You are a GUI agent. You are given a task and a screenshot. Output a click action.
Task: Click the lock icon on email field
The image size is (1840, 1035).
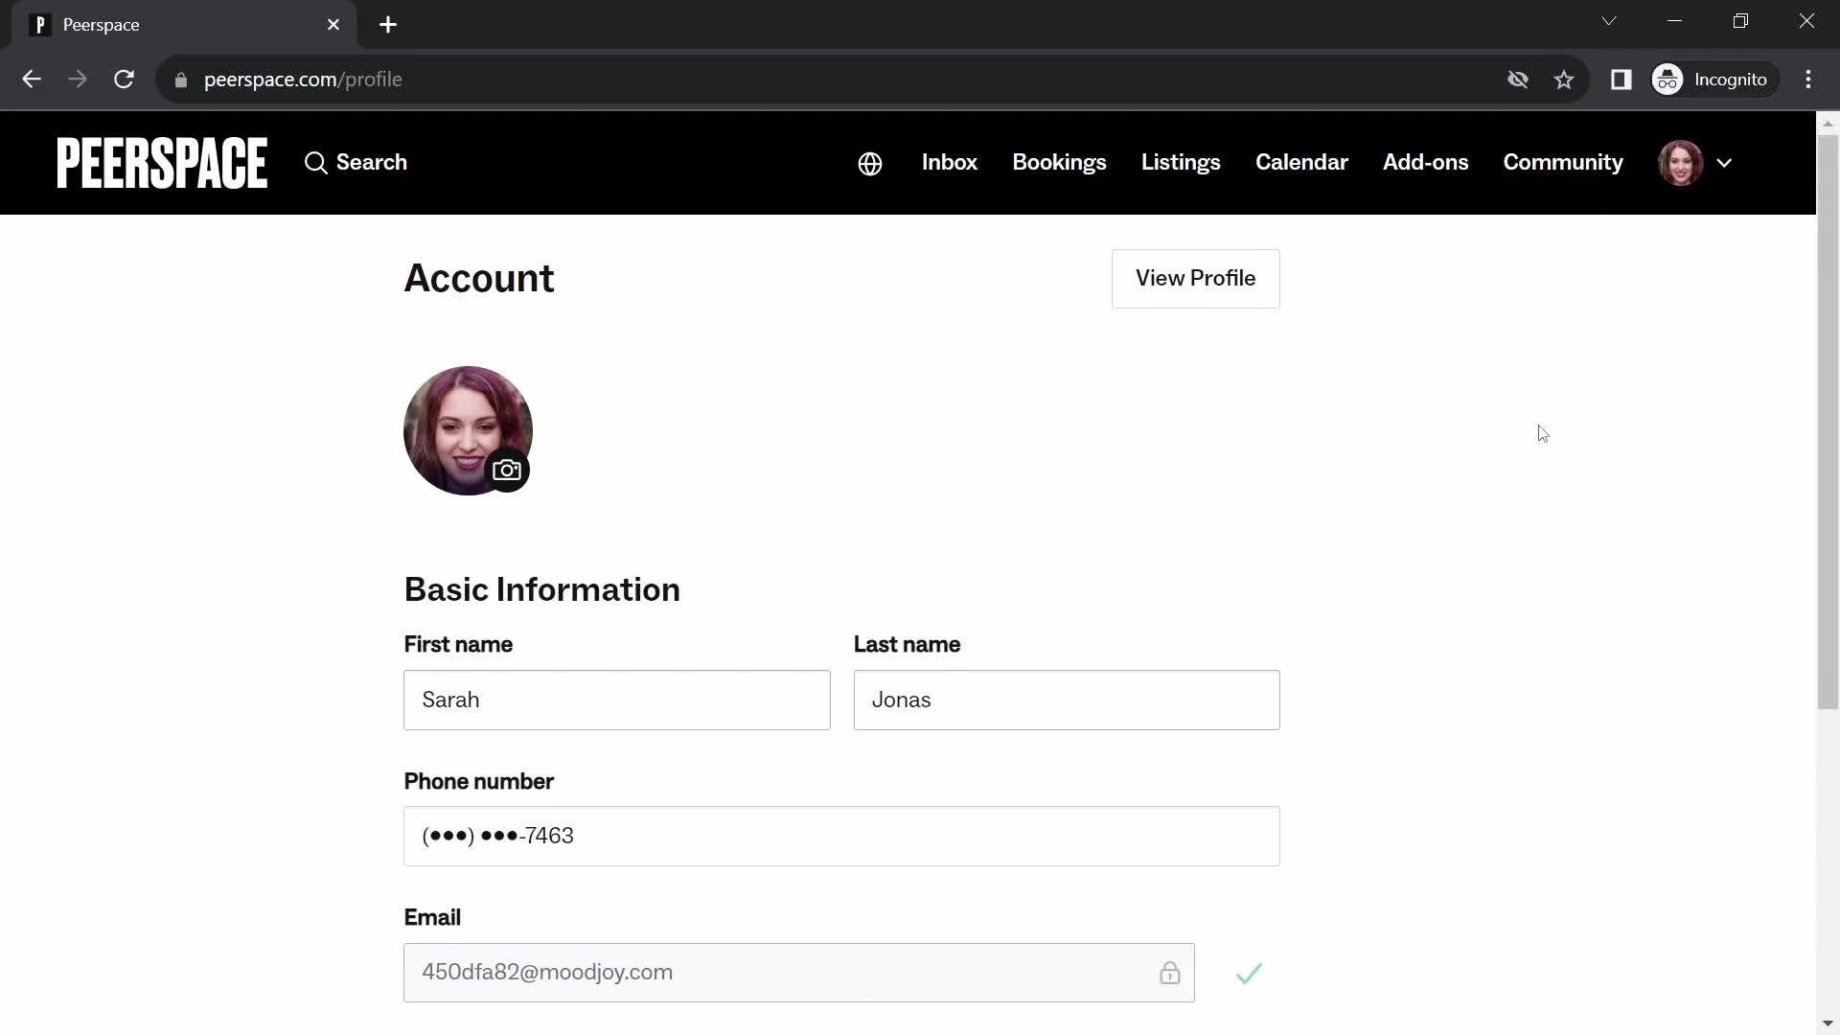(1167, 971)
